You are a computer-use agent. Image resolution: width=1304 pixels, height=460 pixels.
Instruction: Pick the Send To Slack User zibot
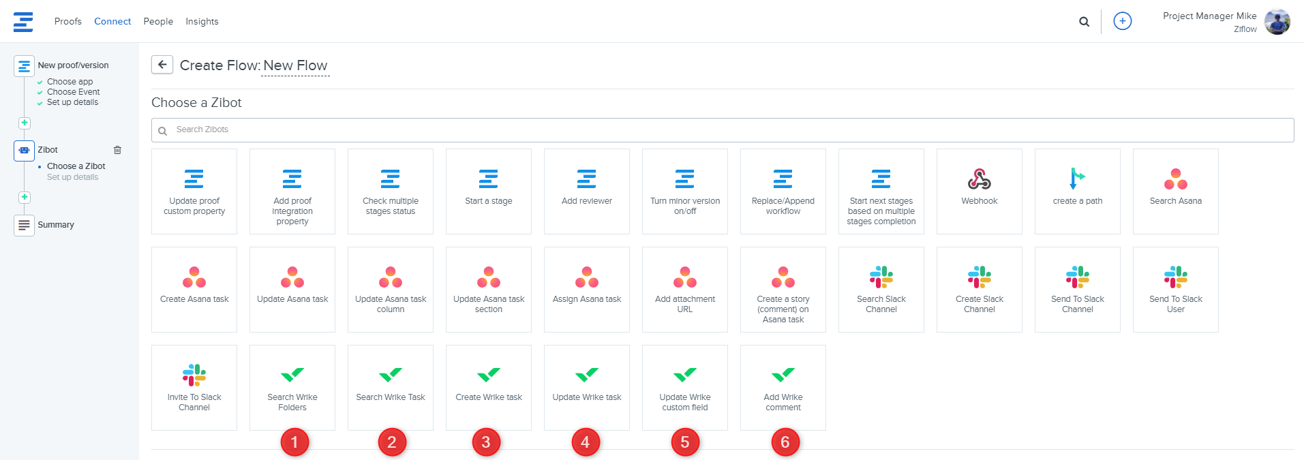(1175, 289)
